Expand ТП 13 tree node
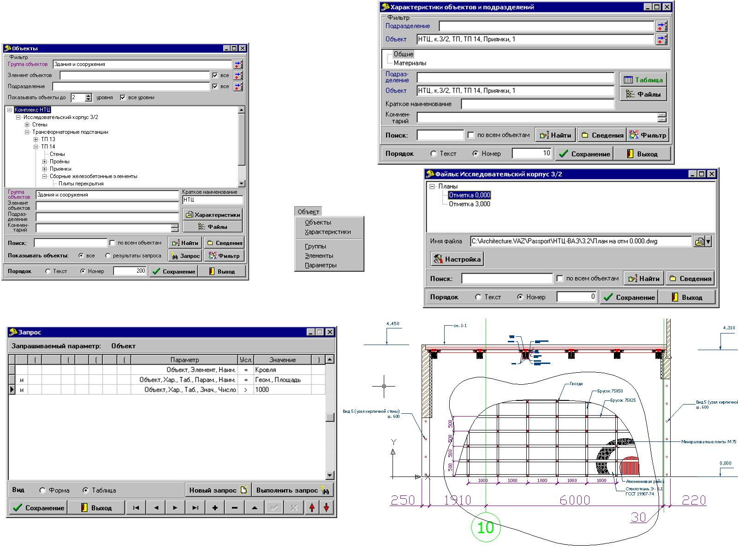The image size is (738, 548). 36,139
